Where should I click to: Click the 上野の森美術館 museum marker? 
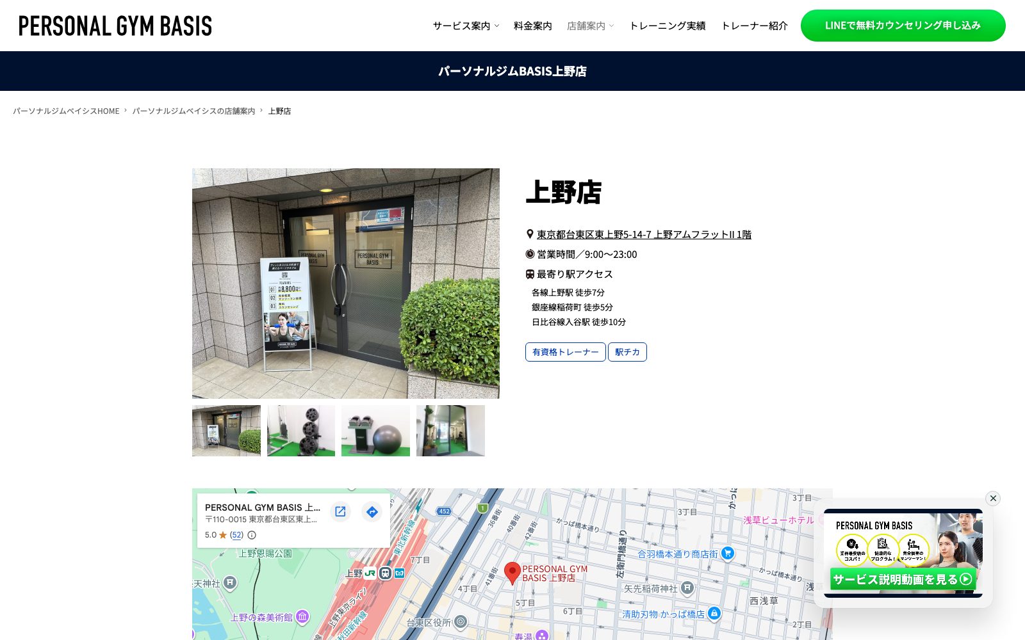tap(302, 616)
